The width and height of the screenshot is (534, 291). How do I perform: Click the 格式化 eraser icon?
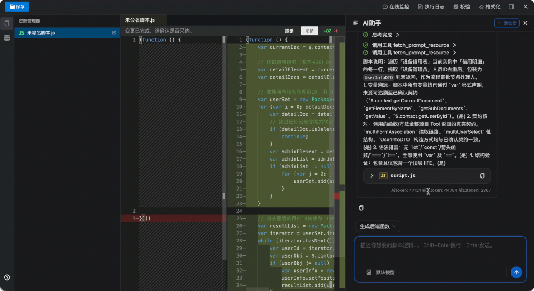(481, 7)
